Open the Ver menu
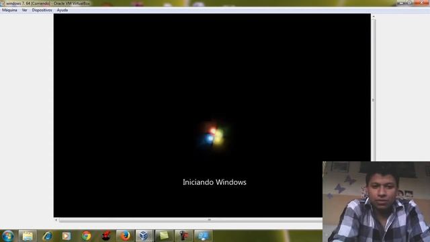Screen dimensions: 430x242 [24, 10]
